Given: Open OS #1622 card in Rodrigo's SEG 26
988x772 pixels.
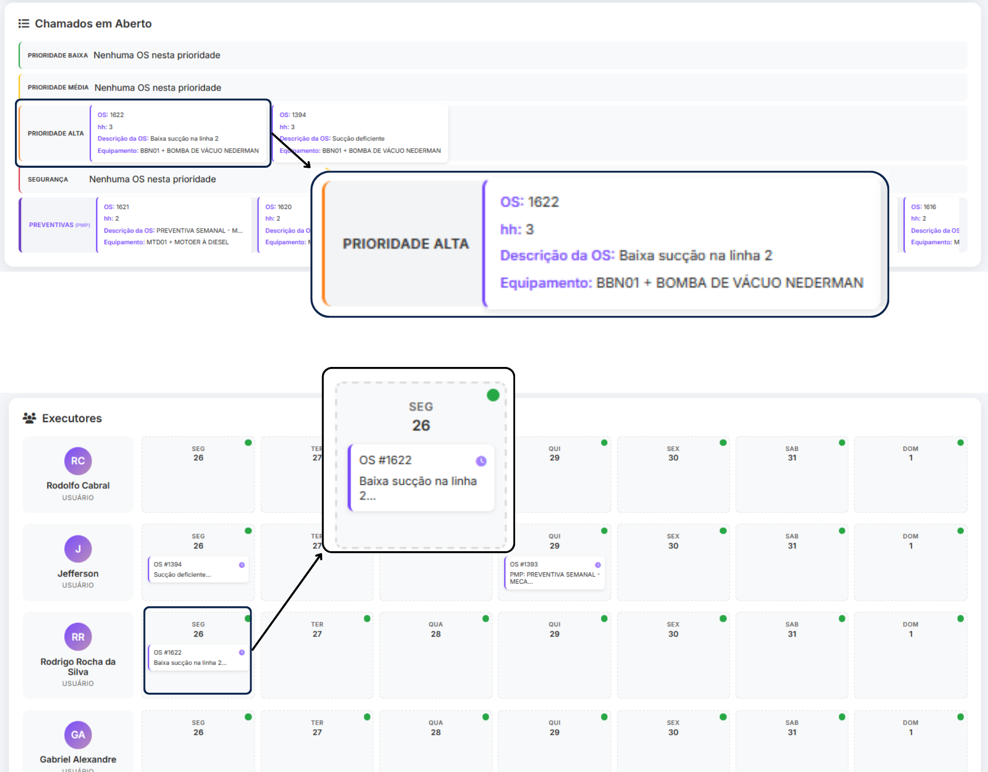Looking at the screenshot, I should [x=198, y=658].
